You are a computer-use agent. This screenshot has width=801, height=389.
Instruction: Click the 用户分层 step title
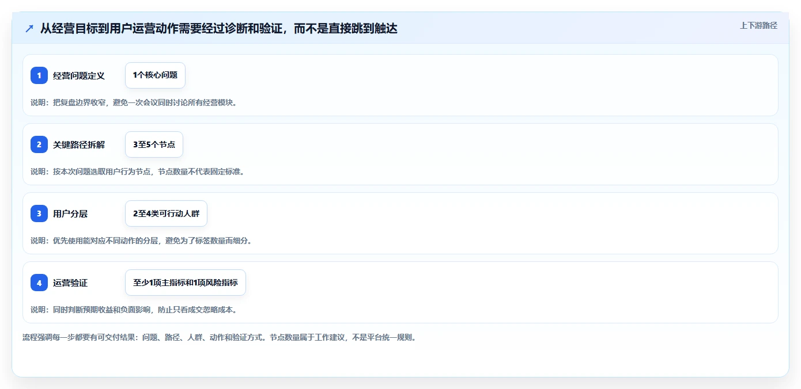click(70, 213)
